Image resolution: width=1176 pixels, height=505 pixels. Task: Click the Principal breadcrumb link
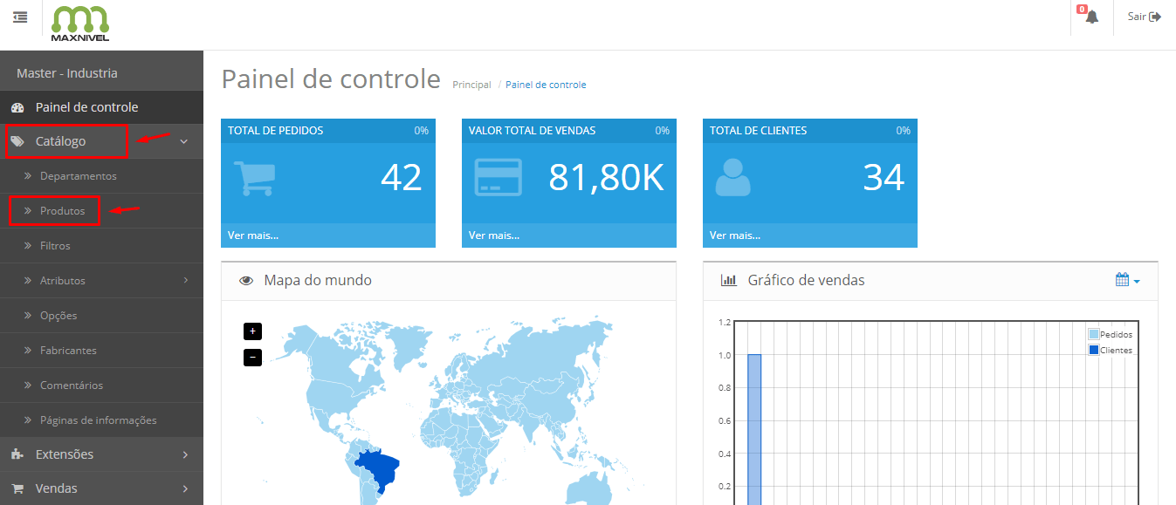click(x=471, y=85)
